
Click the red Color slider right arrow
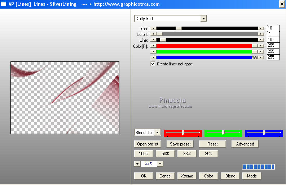[261, 46]
